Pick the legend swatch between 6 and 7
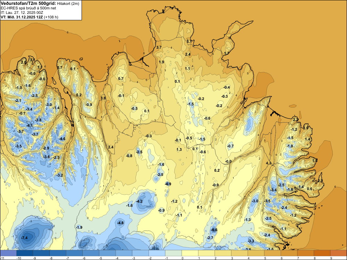The image size is (347, 260). click(x=289, y=253)
